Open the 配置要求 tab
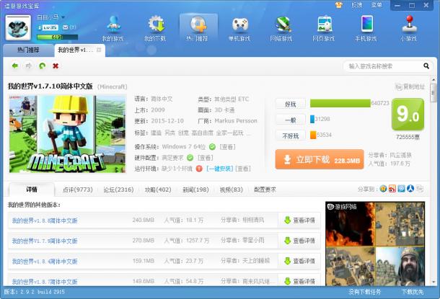The height and width of the screenshot is (299, 440). 265,189
